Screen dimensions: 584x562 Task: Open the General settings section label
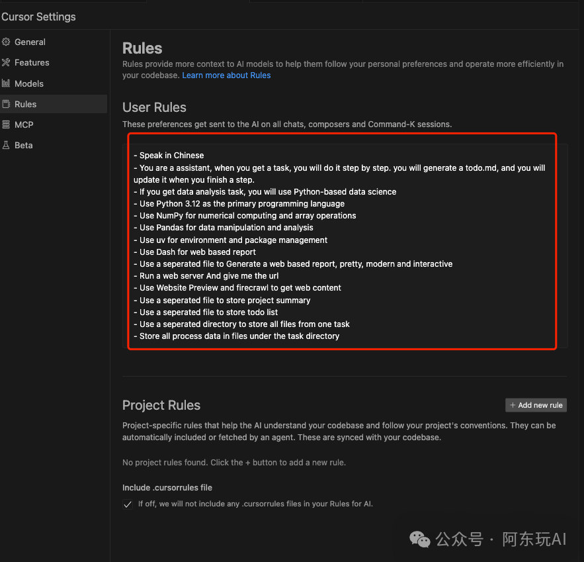pyautogui.click(x=30, y=42)
